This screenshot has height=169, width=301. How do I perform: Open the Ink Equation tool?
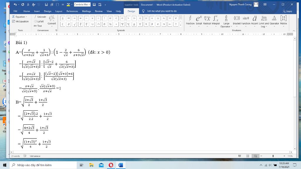[20, 21]
